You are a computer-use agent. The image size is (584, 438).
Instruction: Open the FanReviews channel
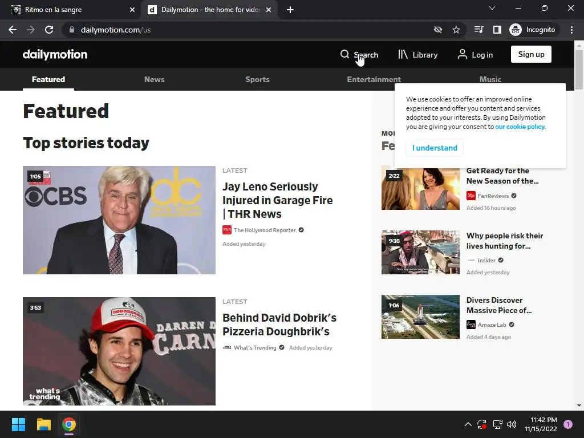coord(493,196)
